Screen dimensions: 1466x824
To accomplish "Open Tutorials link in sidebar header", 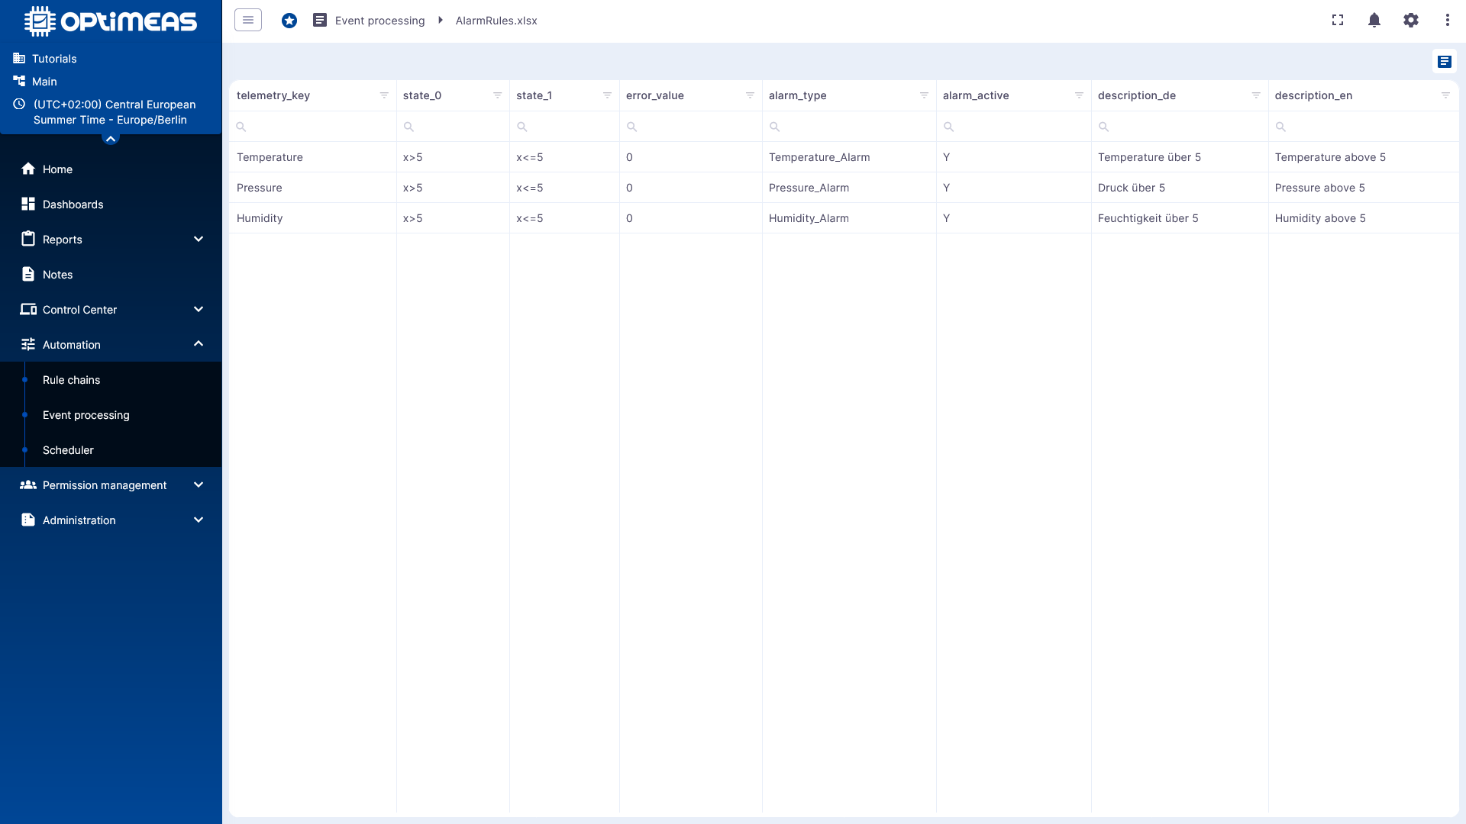I will pos(54,59).
